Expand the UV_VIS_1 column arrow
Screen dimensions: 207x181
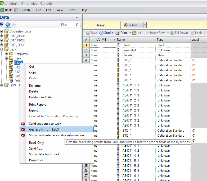click(114, 40)
